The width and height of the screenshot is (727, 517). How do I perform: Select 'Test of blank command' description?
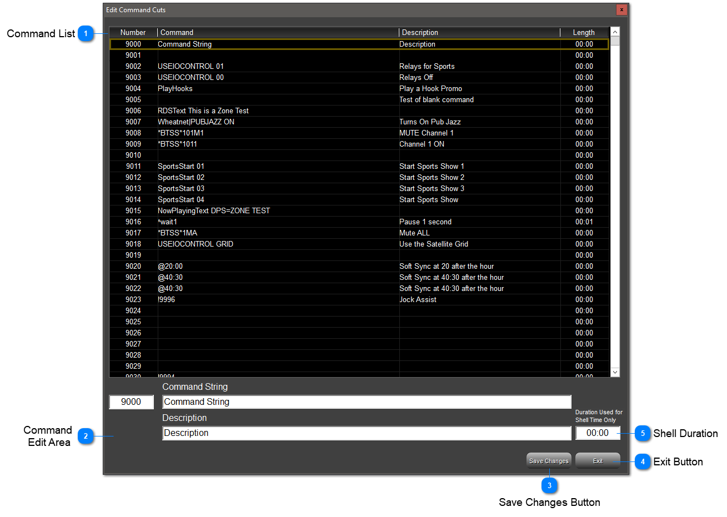(437, 100)
